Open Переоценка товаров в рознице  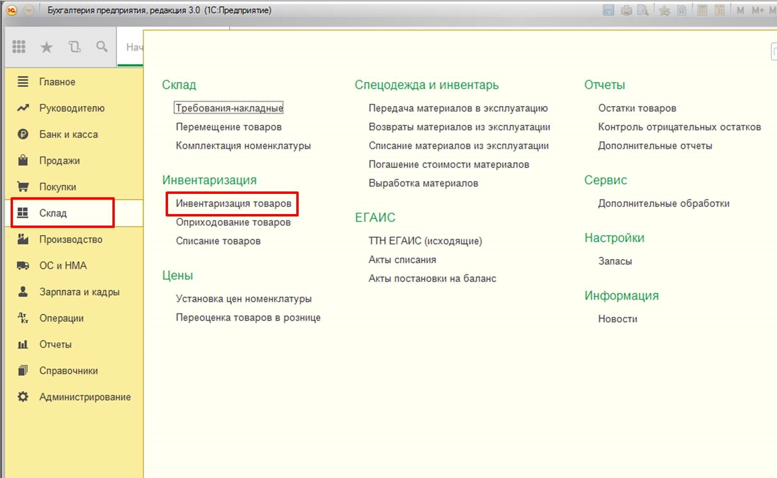tap(248, 317)
